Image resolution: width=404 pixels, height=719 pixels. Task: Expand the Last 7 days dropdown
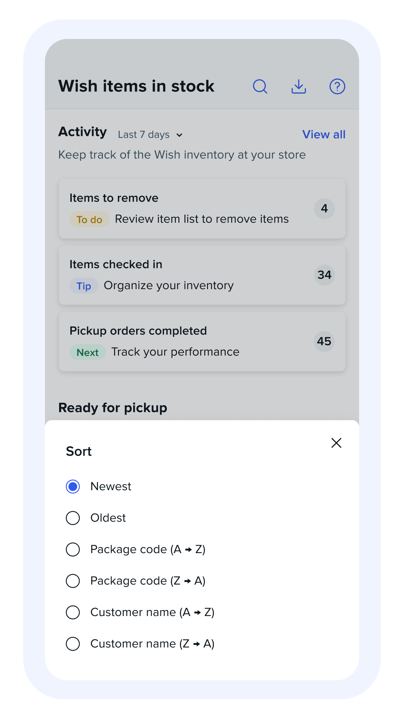(x=144, y=135)
